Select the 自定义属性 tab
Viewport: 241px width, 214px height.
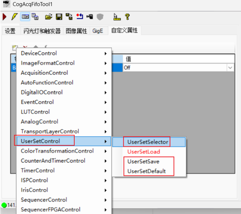click(x=124, y=30)
